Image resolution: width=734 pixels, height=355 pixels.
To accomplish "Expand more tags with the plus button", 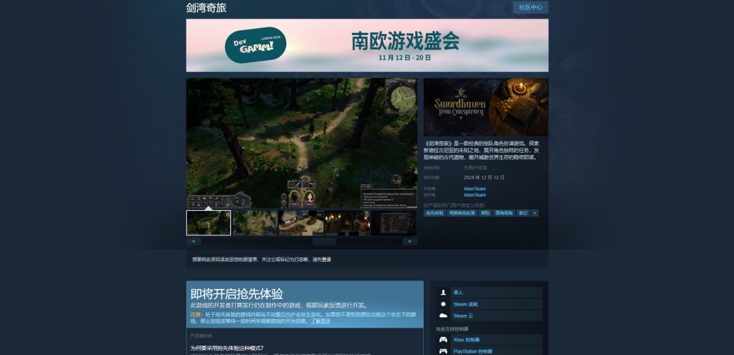I will (x=535, y=213).
